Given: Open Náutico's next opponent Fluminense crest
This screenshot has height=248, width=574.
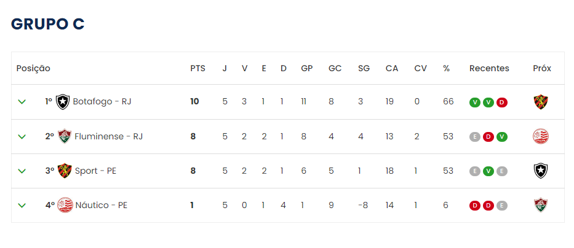Looking at the screenshot, I should pos(541,205).
